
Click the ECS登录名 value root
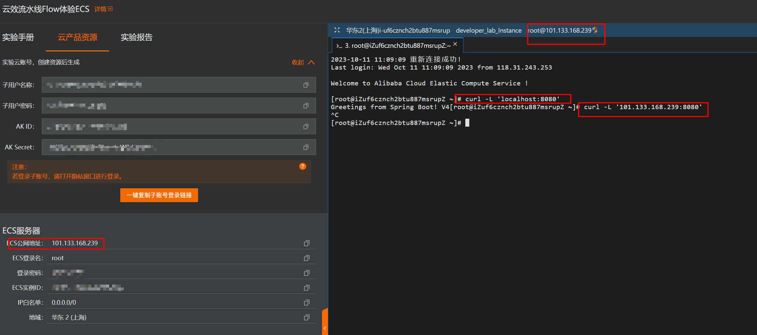(58, 258)
